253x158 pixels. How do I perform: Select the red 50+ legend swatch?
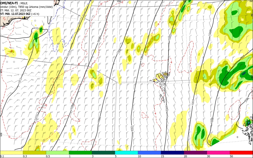(x=241, y=153)
